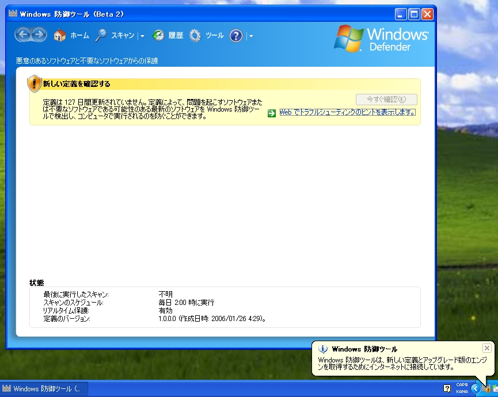
Task: Click the CAPS indicator in the language bar
Action: coord(462,384)
